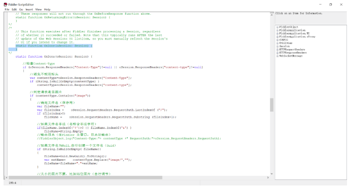Select the Utilities class label
The height and width of the screenshot is (187, 348).
pyautogui.click(x=286, y=43)
